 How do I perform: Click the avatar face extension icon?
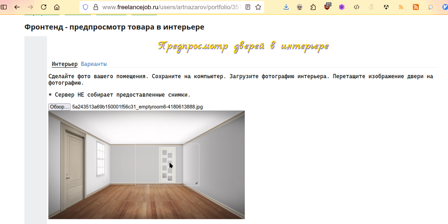click(300, 7)
